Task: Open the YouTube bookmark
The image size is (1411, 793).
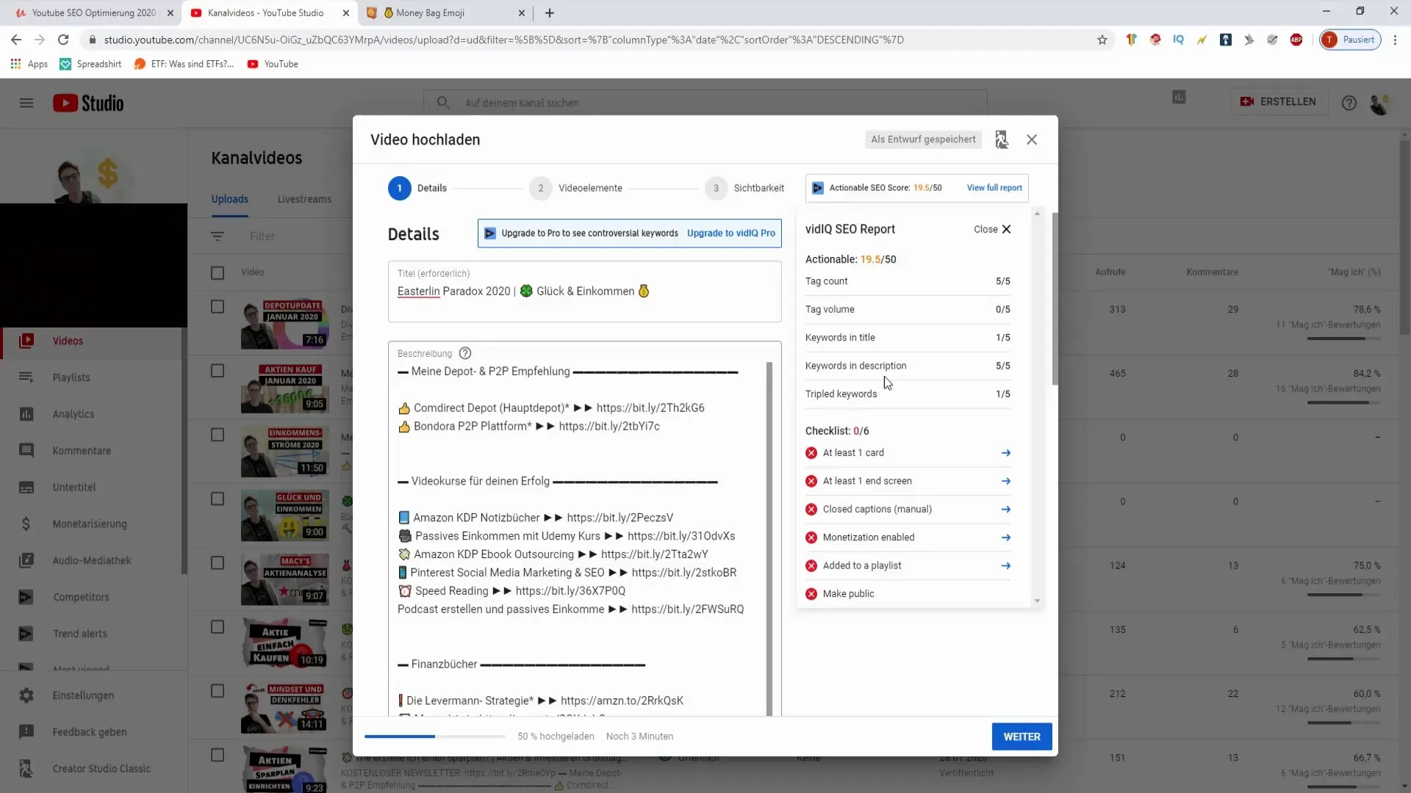Action: pyautogui.click(x=273, y=64)
